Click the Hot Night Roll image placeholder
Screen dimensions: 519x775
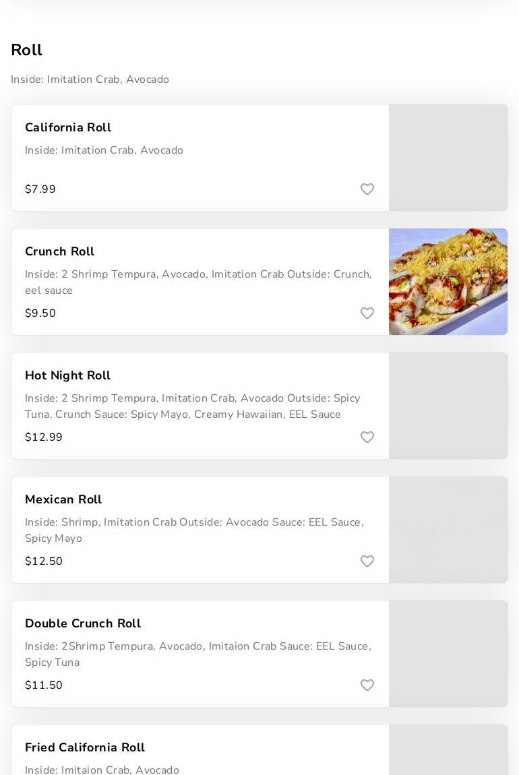448,406
